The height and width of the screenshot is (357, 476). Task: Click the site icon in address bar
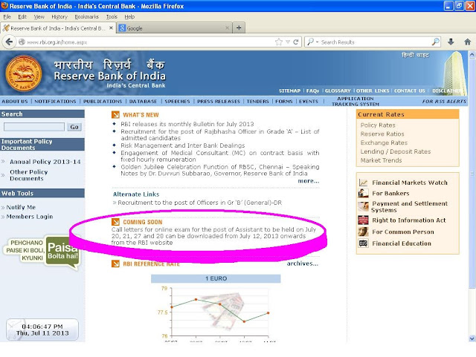point(22,42)
